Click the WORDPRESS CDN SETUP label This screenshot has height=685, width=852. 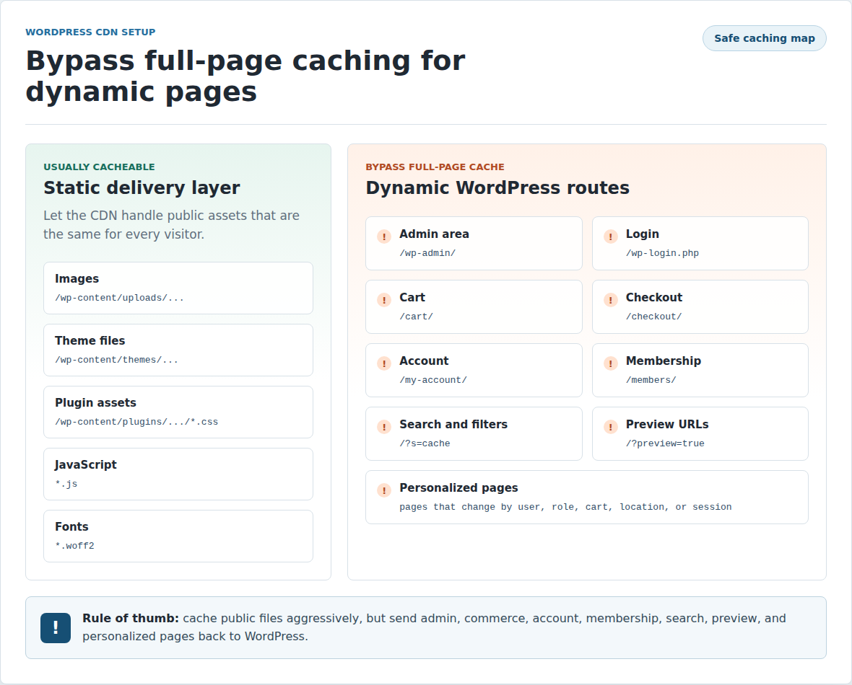tap(90, 32)
